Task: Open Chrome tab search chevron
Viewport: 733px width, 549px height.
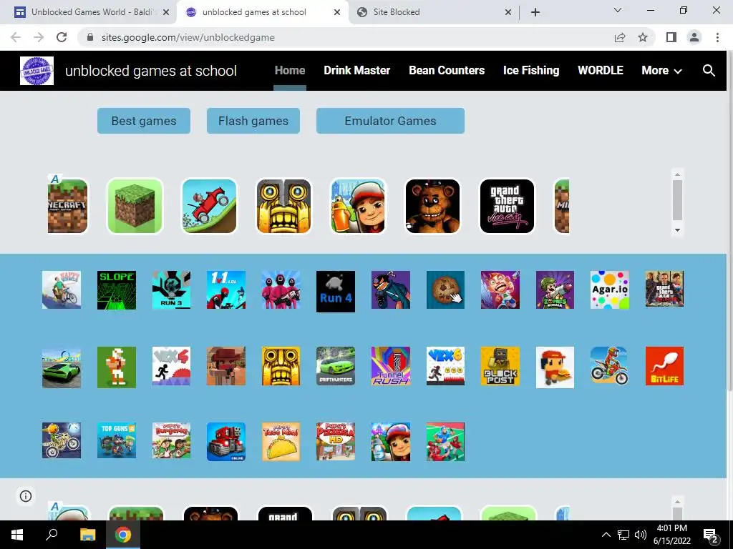Action: pyautogui.click(x=618, y=11)
